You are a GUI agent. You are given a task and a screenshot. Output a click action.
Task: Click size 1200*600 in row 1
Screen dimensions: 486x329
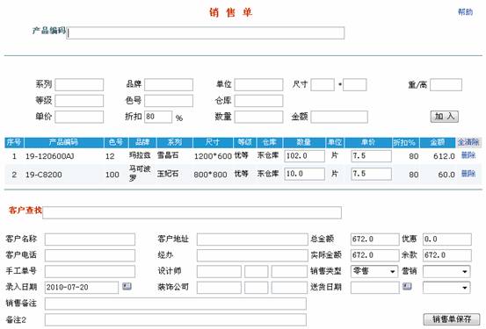(x=213, y=156)
